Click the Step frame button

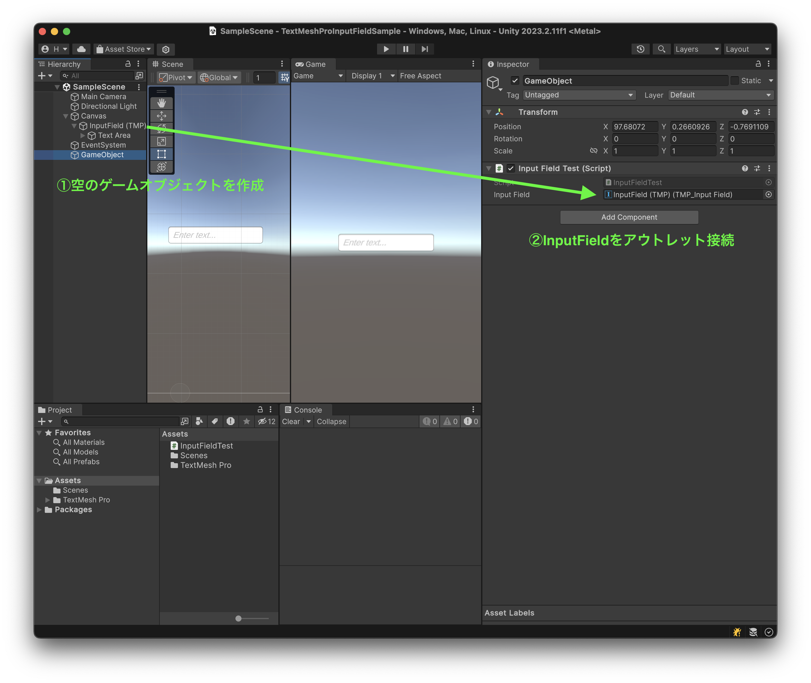425,49
